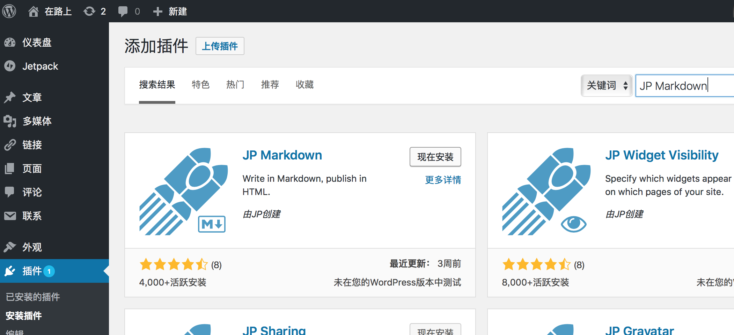Click the 页面 pages icon
The width and height of the screenshot is (734, 335).
[10, 169]
